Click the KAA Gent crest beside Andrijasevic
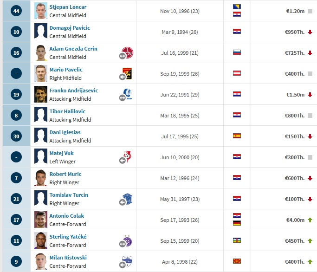The height and width of the screenshot is (272, 317). [128, 94]
